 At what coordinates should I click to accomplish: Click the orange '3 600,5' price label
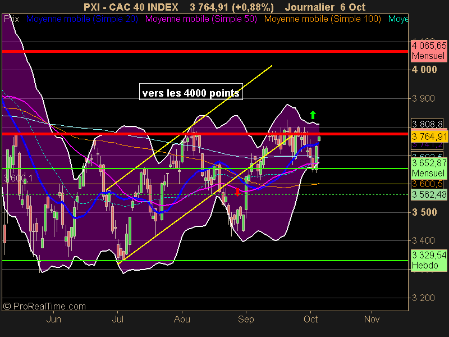tap(427, 184)
